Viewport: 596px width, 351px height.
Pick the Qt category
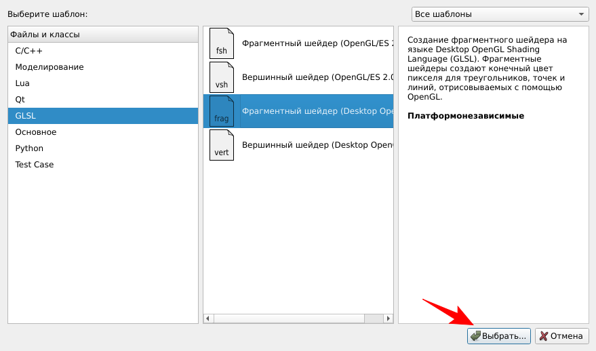[20, 100]
